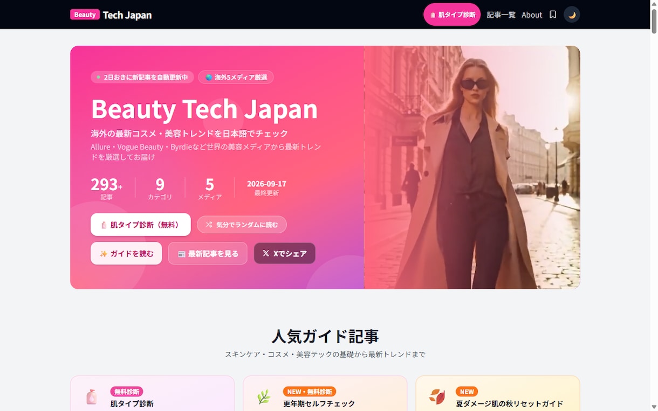
Task: Click the NEW・無料診断 orange badge
Action: [310, 392]
